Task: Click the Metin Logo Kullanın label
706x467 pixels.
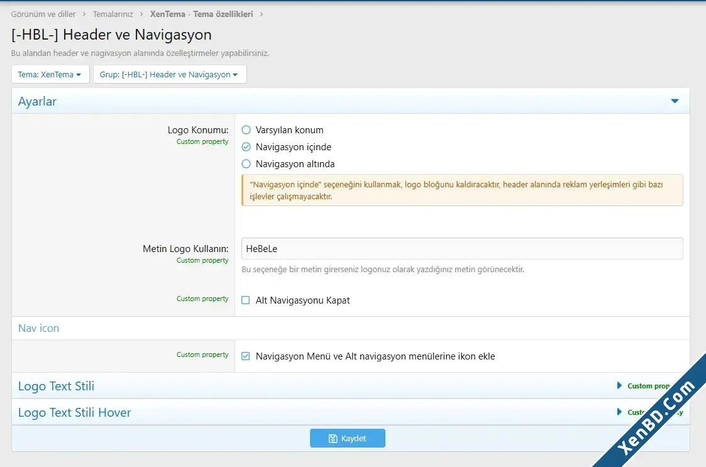Action: [x=185, y=249]
